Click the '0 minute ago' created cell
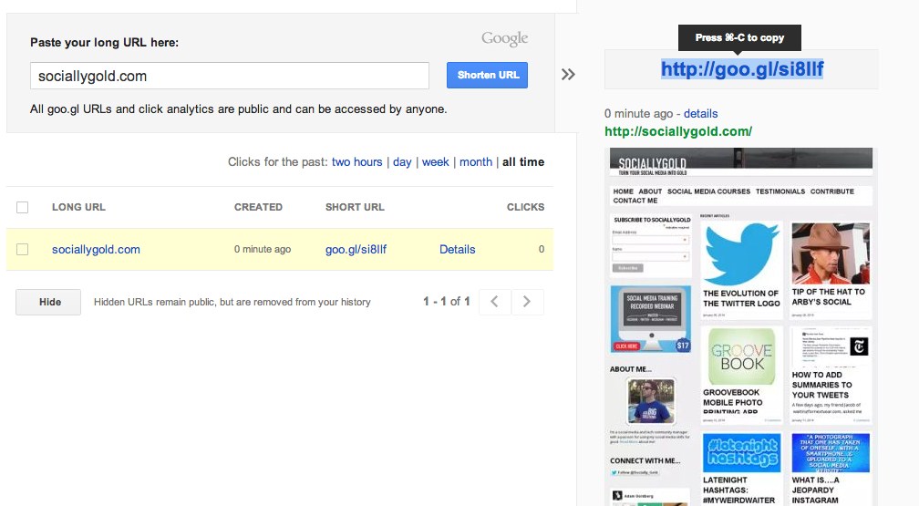Viewport: 919px width, 506px height. (x=263, y=249)
